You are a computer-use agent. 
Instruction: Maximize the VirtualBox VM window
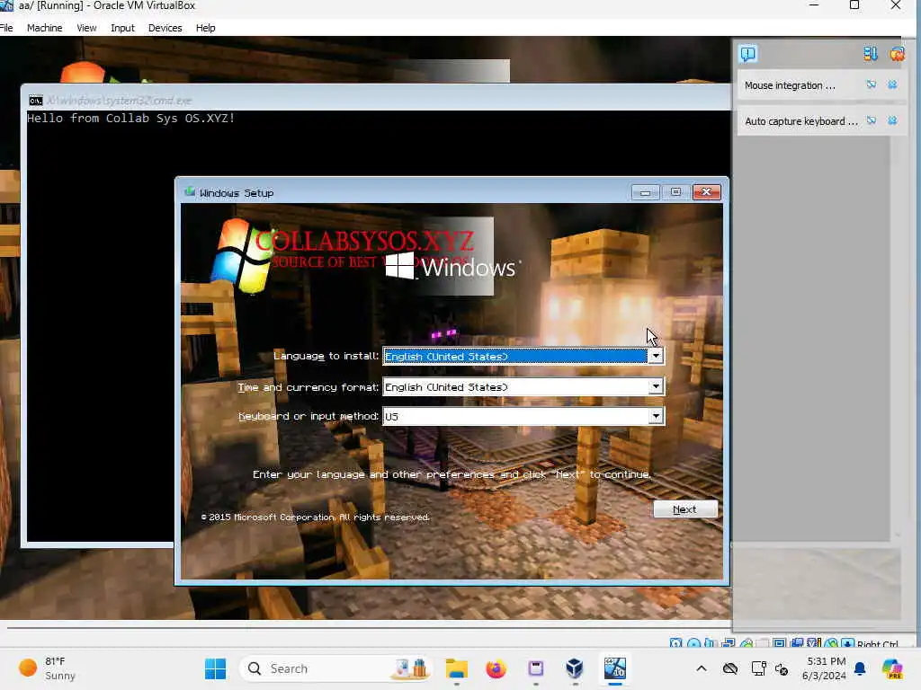pos(854,5)
